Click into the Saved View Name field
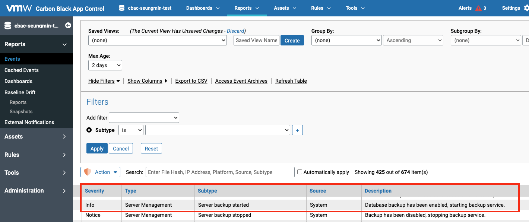529x222 pixels. click(x=256, y=40)
